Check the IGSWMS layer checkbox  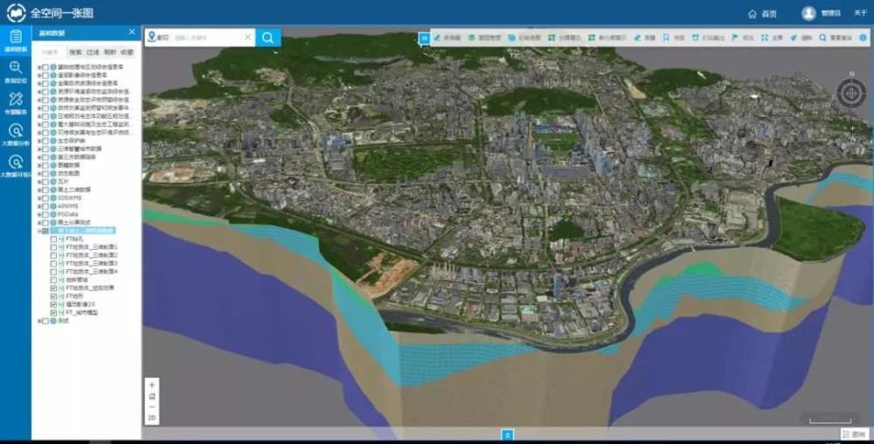point(45,198)
